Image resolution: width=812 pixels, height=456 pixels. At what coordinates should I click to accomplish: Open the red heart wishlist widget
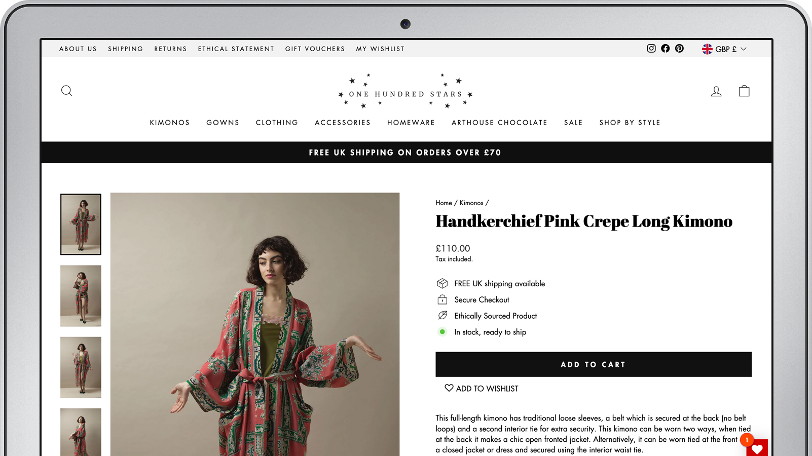click(757, 448)
